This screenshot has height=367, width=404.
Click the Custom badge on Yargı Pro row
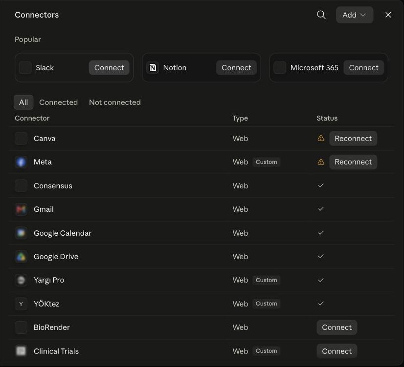click(266, 280)
